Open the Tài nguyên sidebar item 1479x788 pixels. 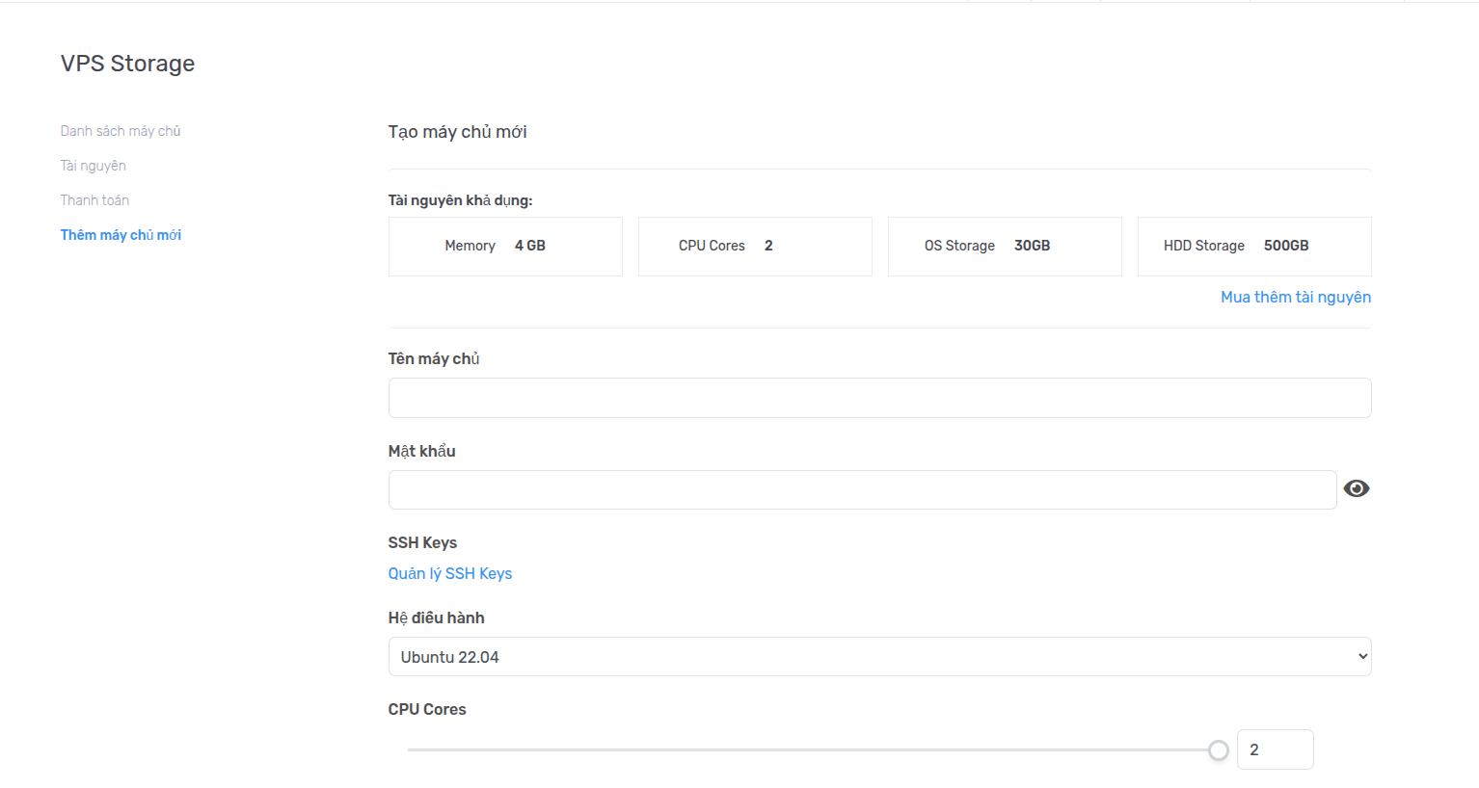coord(94,166)
